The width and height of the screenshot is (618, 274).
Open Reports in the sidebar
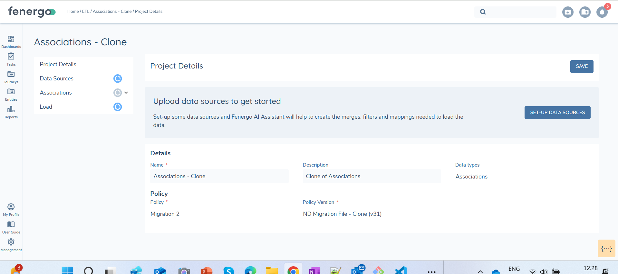pos(11,109)
